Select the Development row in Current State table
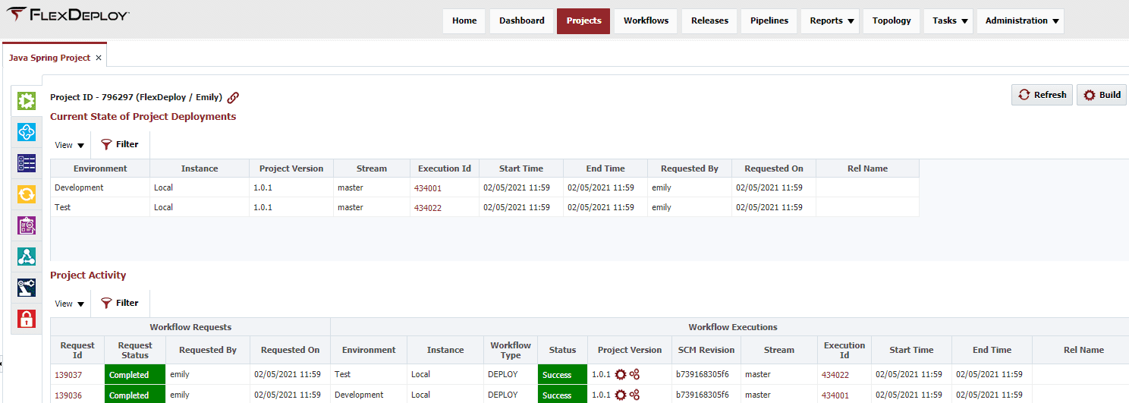This screenshot has height=403, width=1129. pyautogui.click(x=485, y=187)
